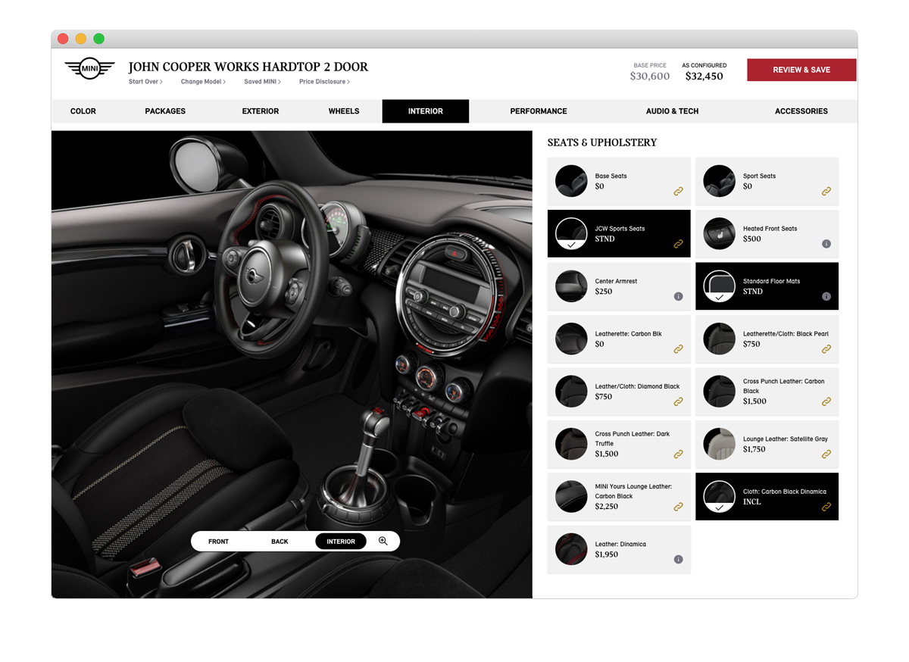Screen dimensions: 909x662
Task: Click the $30,600 base price
Action: 650,77
